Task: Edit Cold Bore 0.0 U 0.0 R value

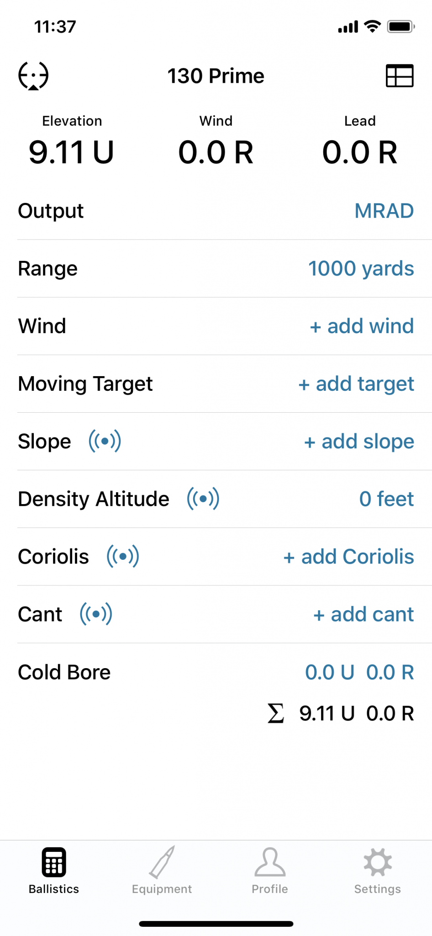Action: tap(359, 672)
